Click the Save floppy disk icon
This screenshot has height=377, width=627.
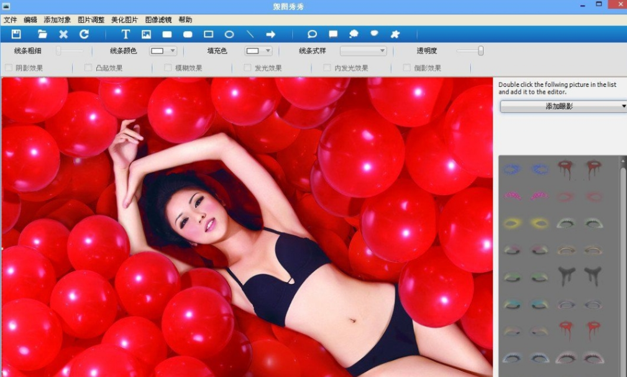[x=16, y=34]
